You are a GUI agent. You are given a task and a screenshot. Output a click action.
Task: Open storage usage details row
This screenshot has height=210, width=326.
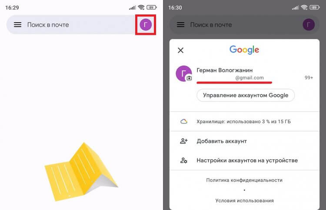click(x=244, y=121)
